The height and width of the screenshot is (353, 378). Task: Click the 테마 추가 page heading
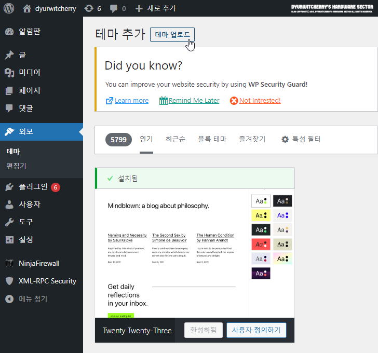[x=120, y=34]
